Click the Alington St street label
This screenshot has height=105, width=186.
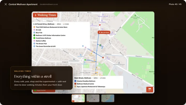click(65, 62)
